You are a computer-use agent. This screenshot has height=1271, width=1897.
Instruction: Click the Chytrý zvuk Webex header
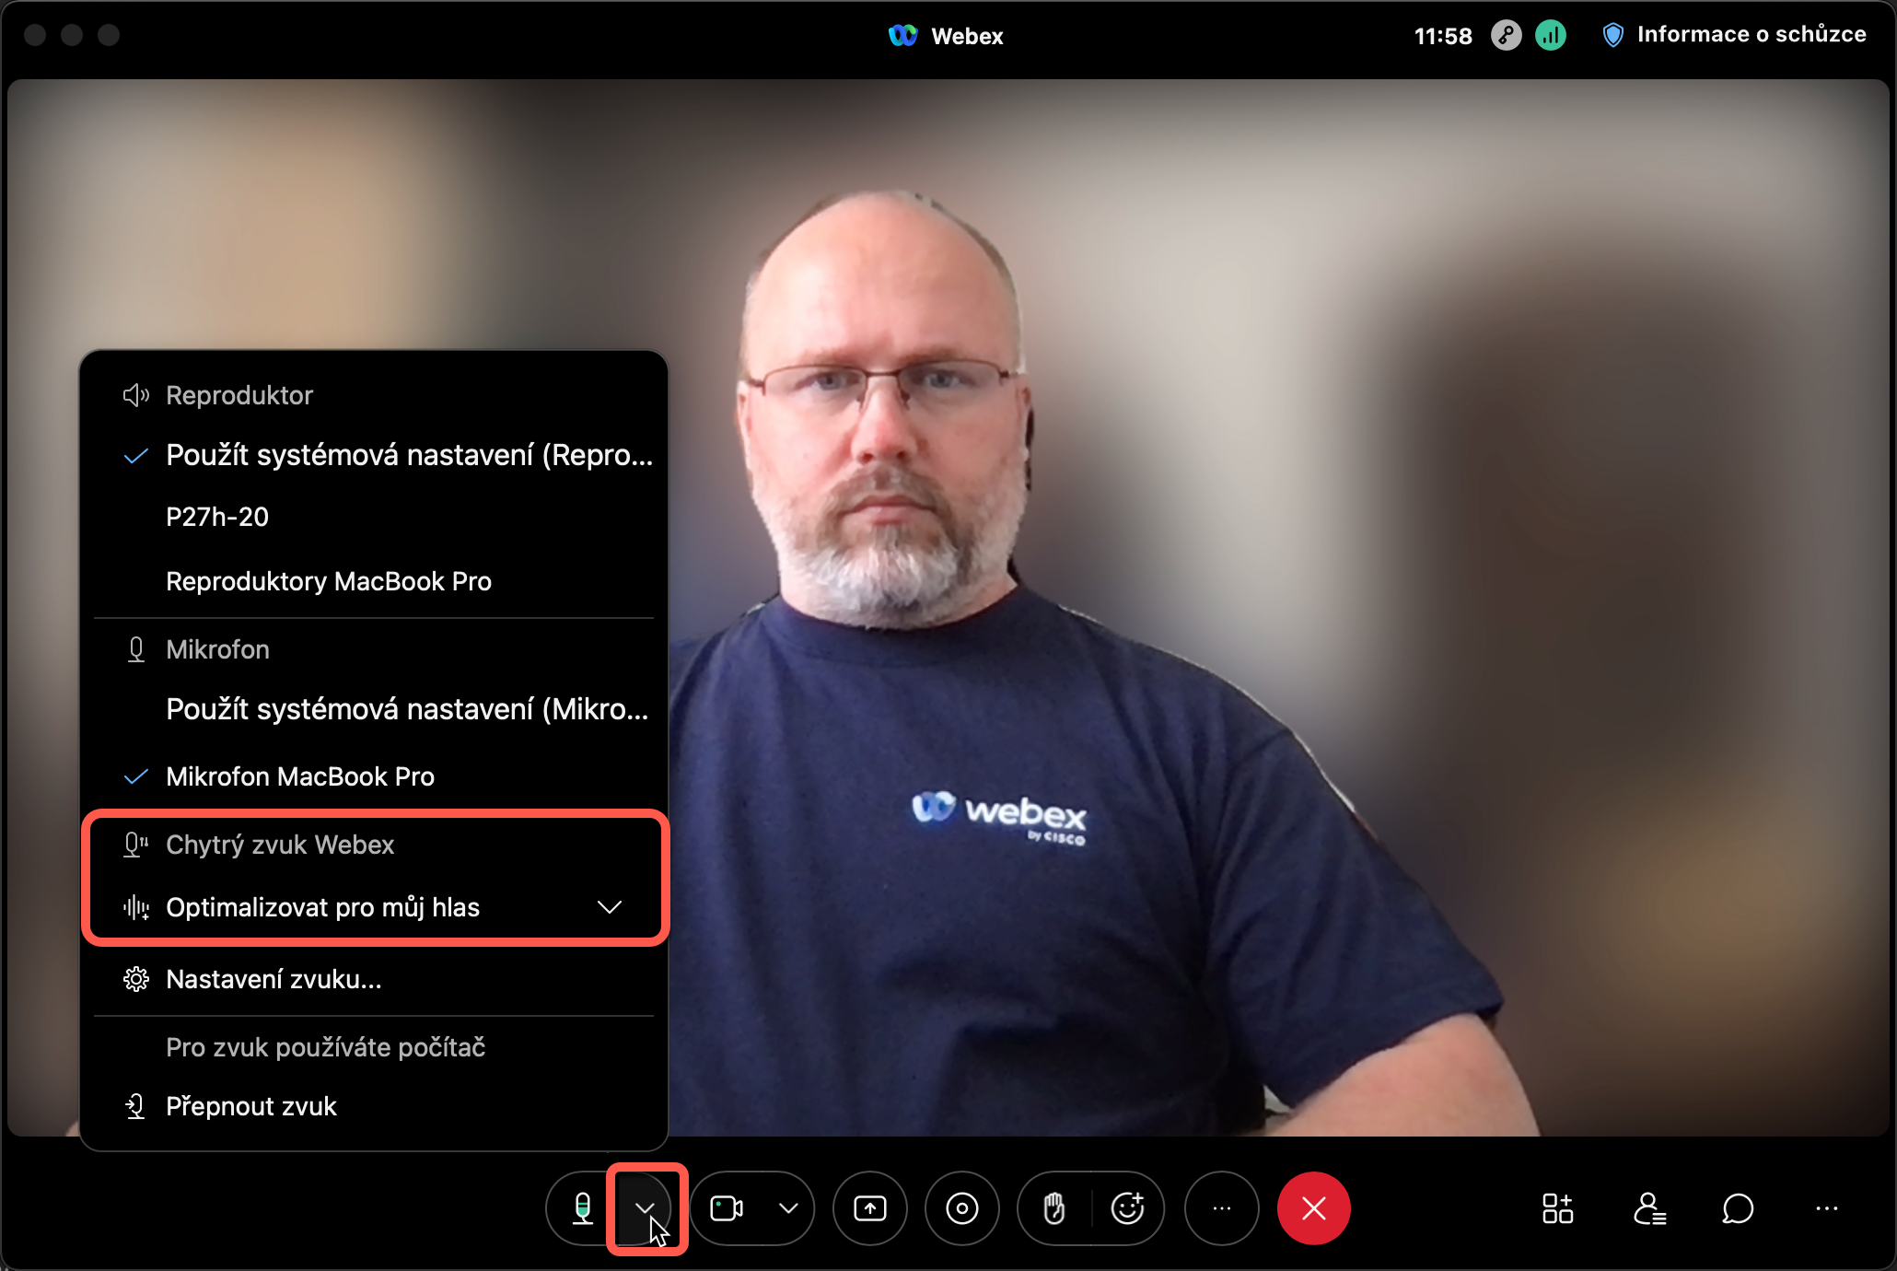tap(280, 845)
